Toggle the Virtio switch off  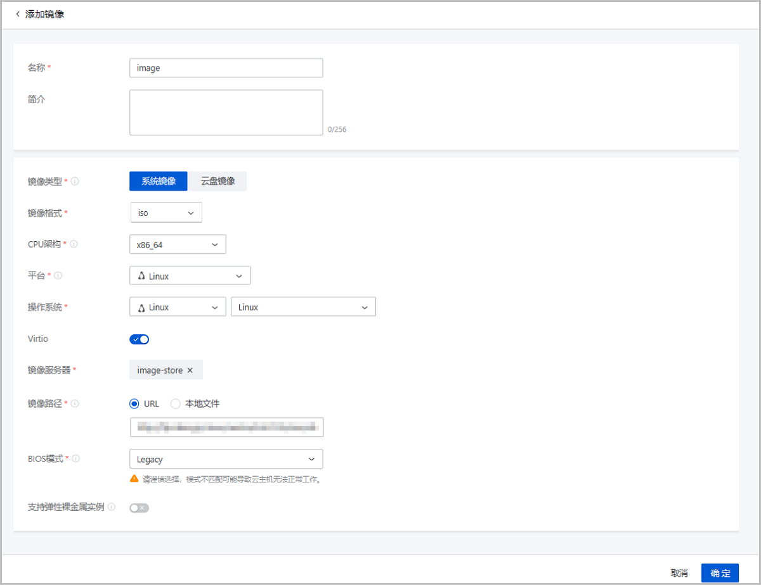tap(139, 339)
